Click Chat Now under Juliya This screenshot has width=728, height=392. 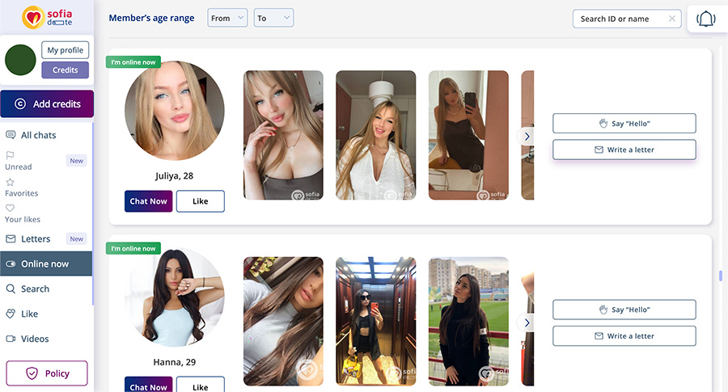tap(148, 201)
